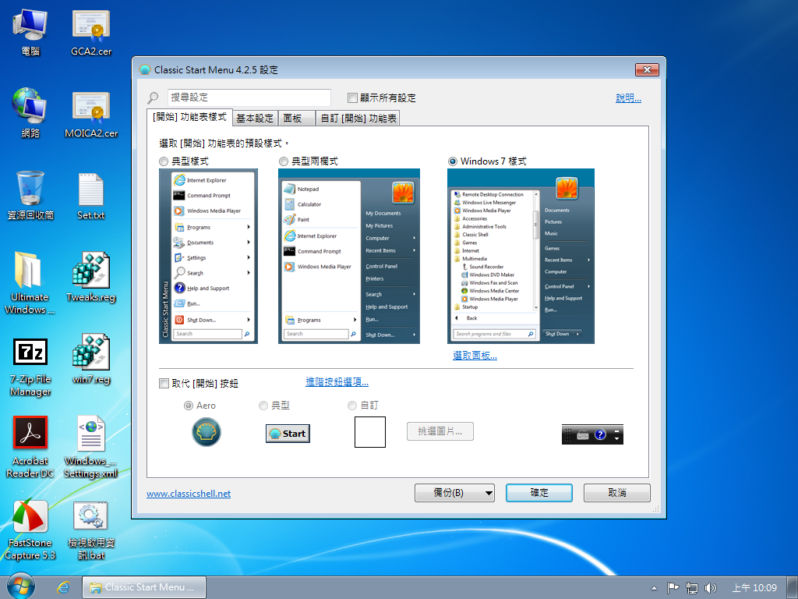Switch to the 面板 tab
Image resolution: width=798 pixels, height=599 pixels.
pyautogui.click(x=297, y=119)
